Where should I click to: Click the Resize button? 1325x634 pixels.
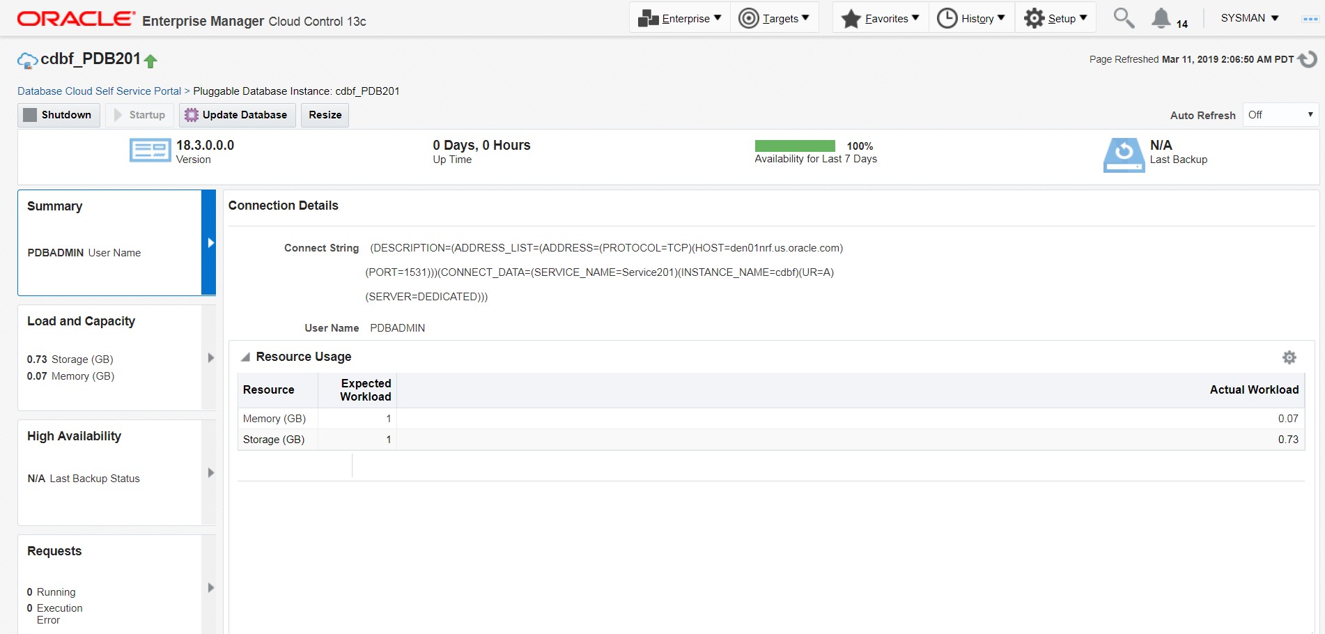click(325, 115)
